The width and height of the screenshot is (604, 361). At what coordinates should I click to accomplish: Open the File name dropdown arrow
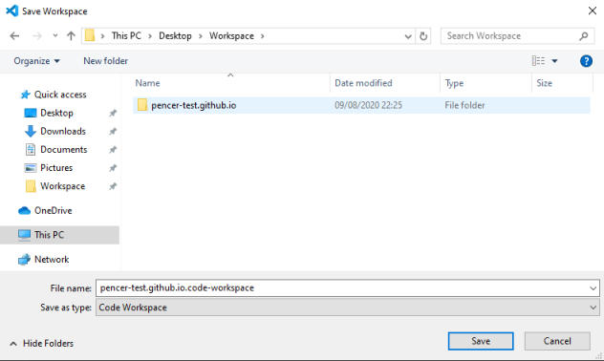pyautogui.click(x=593, y=288)
